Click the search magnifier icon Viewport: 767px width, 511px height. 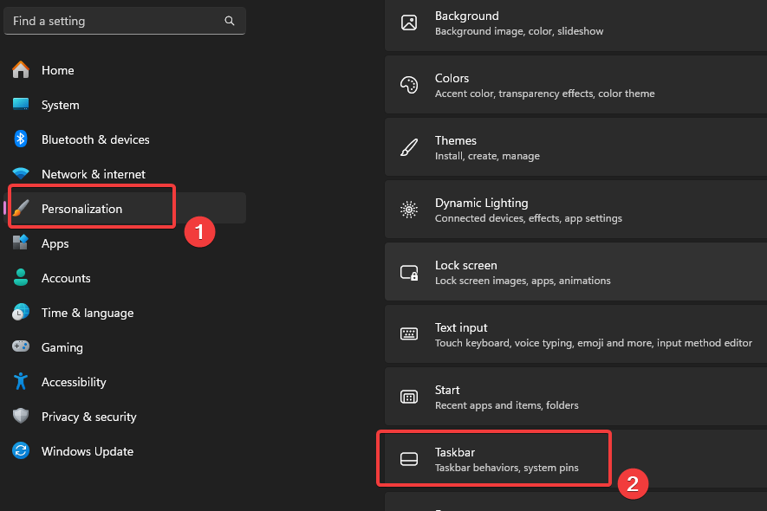coord(230,21)
